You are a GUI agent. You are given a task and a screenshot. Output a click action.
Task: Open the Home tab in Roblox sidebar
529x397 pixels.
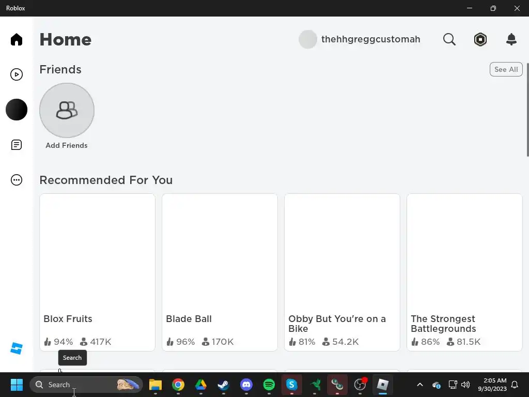point(16,39)
